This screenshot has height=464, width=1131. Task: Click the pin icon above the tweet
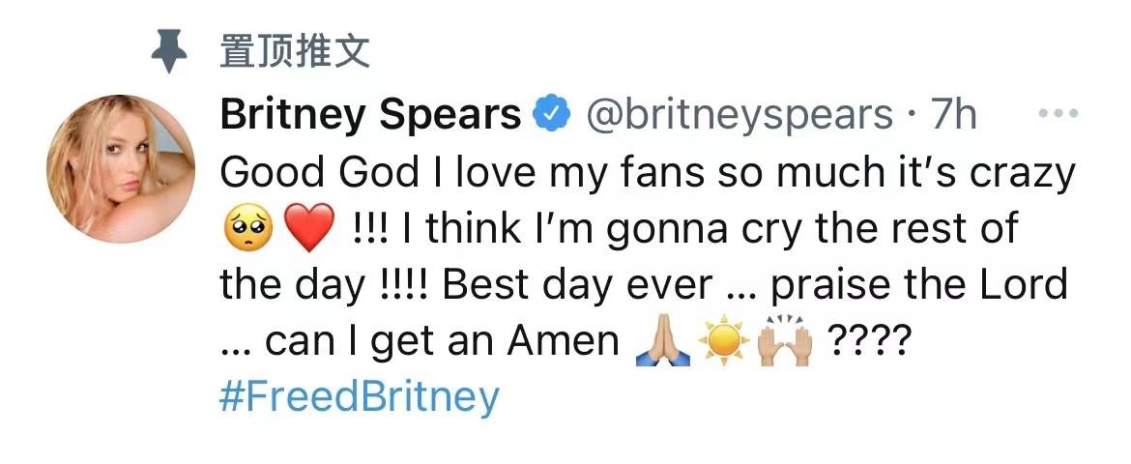170,51
